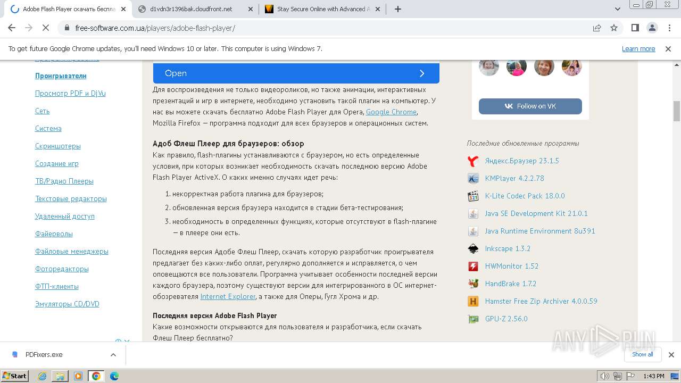Open Chrome profile avatar
This screenshot has height=383, width=681.
[652, 28]
